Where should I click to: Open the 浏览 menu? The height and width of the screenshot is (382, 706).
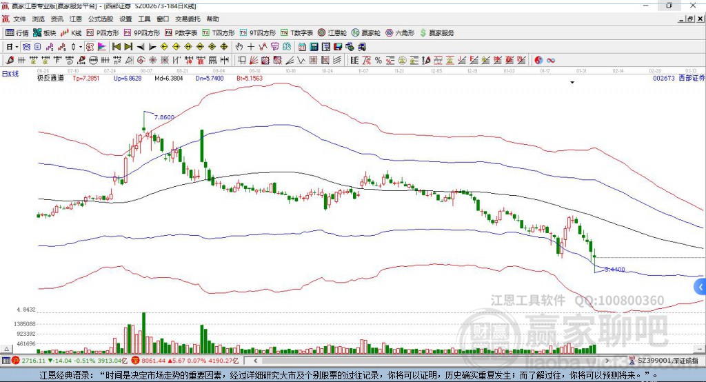(39, 19)
